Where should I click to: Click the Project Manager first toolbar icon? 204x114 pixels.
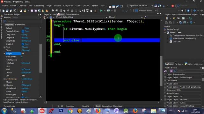click(x=167, y=18)
